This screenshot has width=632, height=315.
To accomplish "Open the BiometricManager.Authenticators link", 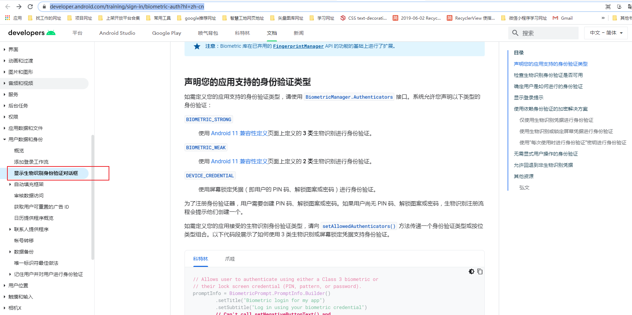I will click(x=349, y=97).
